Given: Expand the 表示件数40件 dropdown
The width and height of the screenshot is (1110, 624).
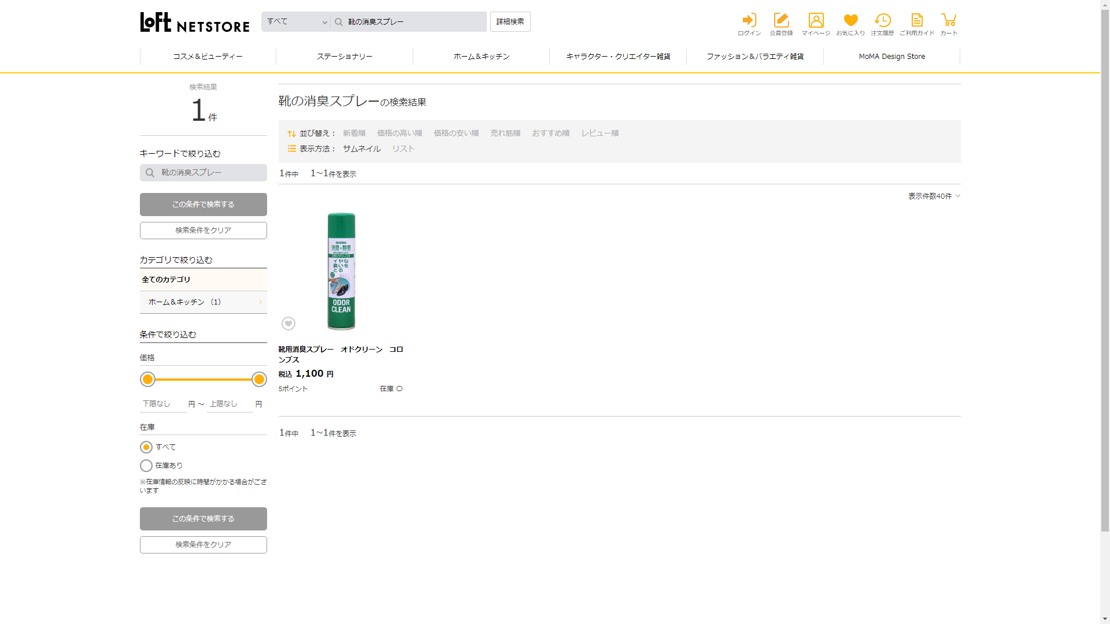Looking at the screenshot, I should coord(934,196).
